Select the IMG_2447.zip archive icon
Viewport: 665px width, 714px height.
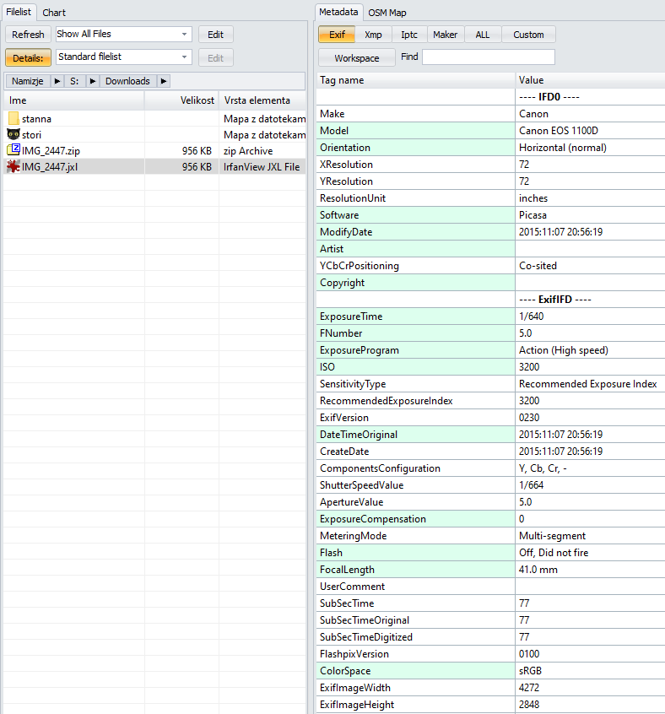click(14, 150)
